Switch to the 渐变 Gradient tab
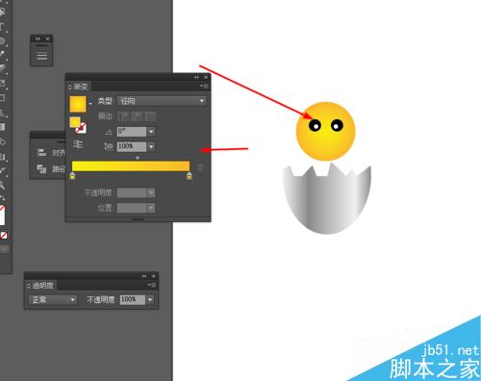Screen dimensions: 481x381 79,87
